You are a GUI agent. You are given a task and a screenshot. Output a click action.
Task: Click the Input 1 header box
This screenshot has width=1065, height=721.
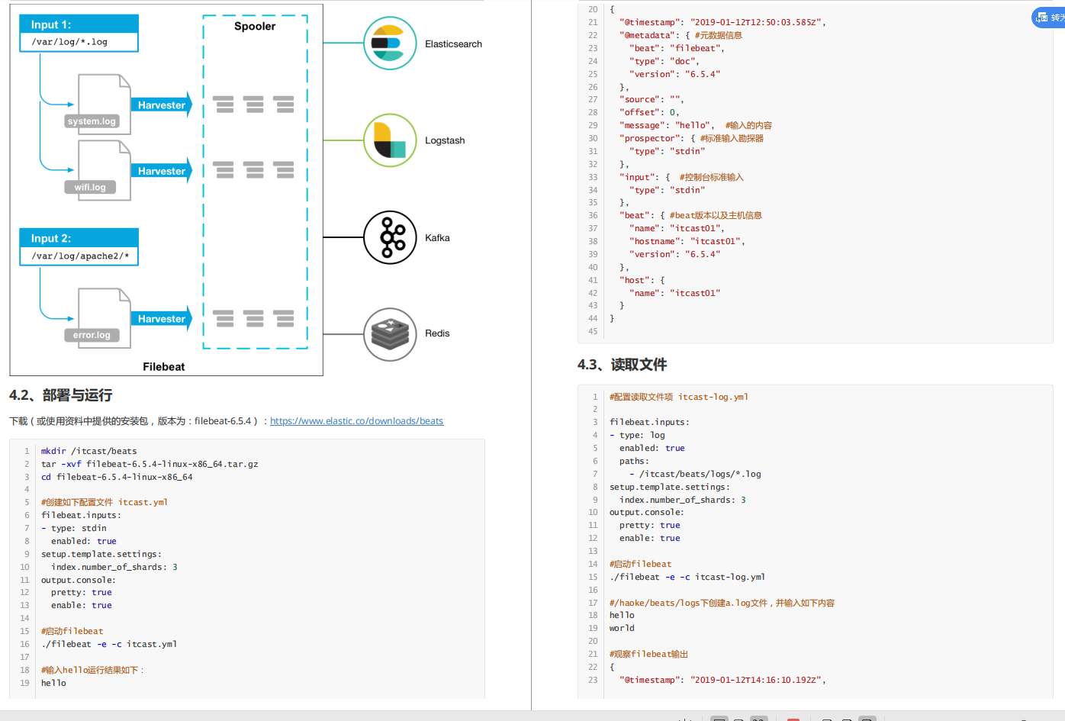coord(79,24)
